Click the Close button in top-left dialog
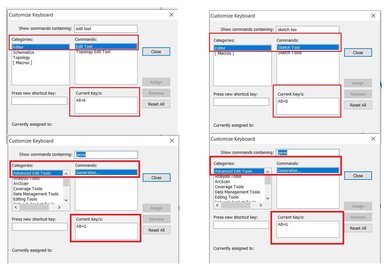 point(156,51)
